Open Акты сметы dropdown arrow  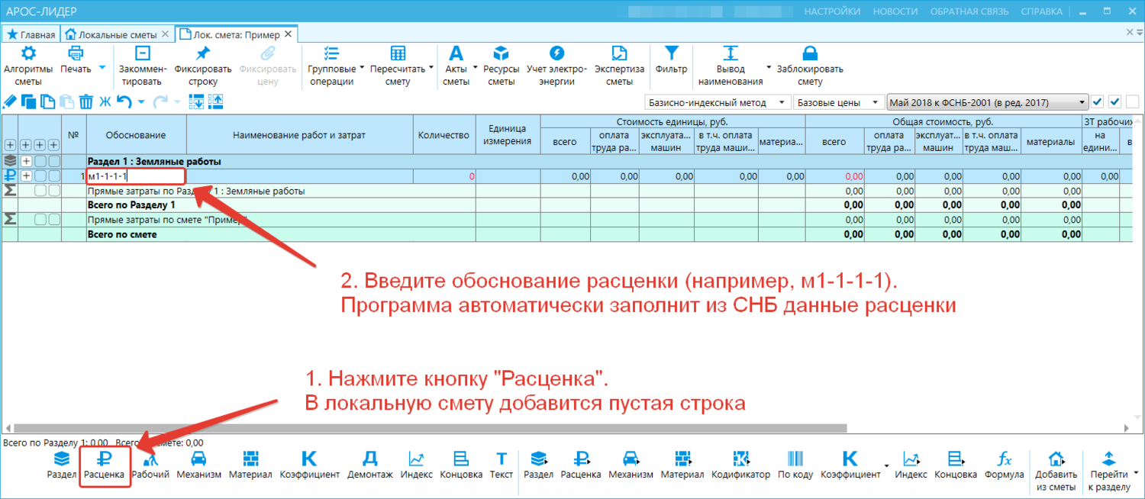475,69
